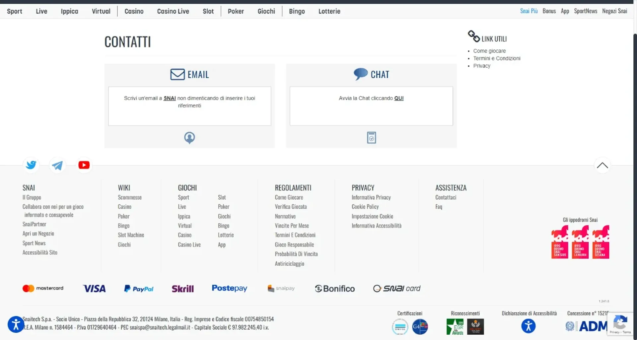Open Gioco Responsabile footer link
Viewport: 637px width, 340px height.
click(x=294, y=244)
